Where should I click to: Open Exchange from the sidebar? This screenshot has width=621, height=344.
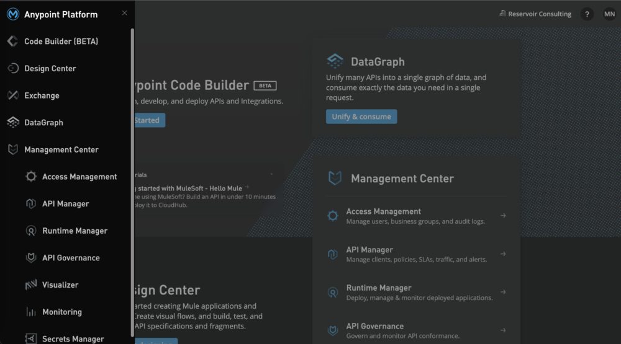pos(42,95)
